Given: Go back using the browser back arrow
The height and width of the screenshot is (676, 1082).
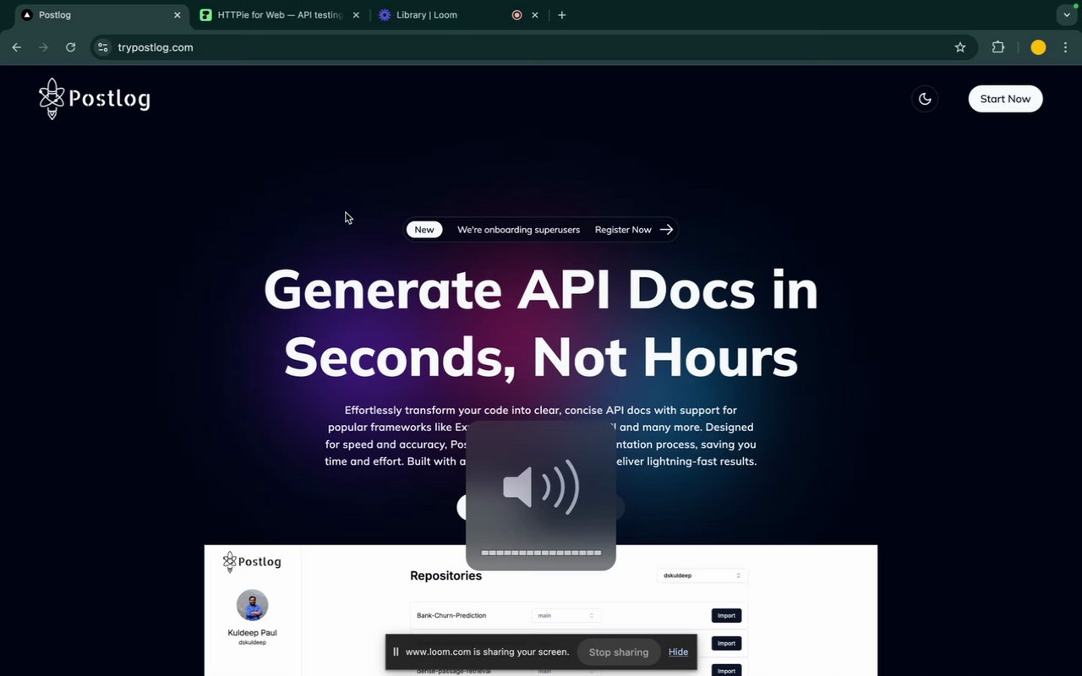Looking at the screenshot, I should [x=16, y=47].
